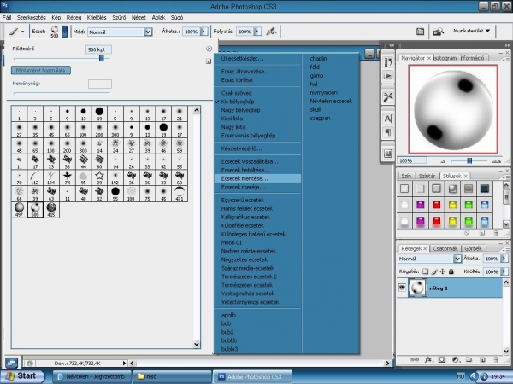The height and width of the screenshot is (384, 513).
Task: Add layer mask icon in Layers
Action: point(442,359)
